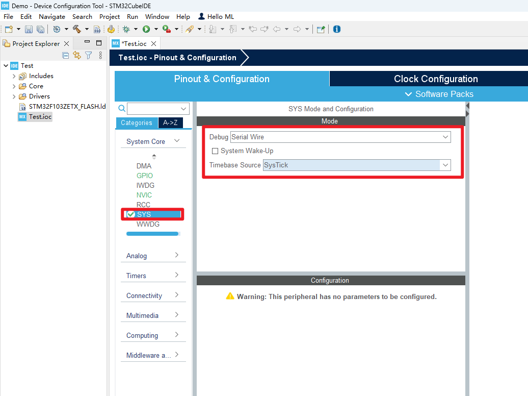Click the search magnifier icon in categories panel
This screenshot has width=528, height=396.
tap(122, 109)
